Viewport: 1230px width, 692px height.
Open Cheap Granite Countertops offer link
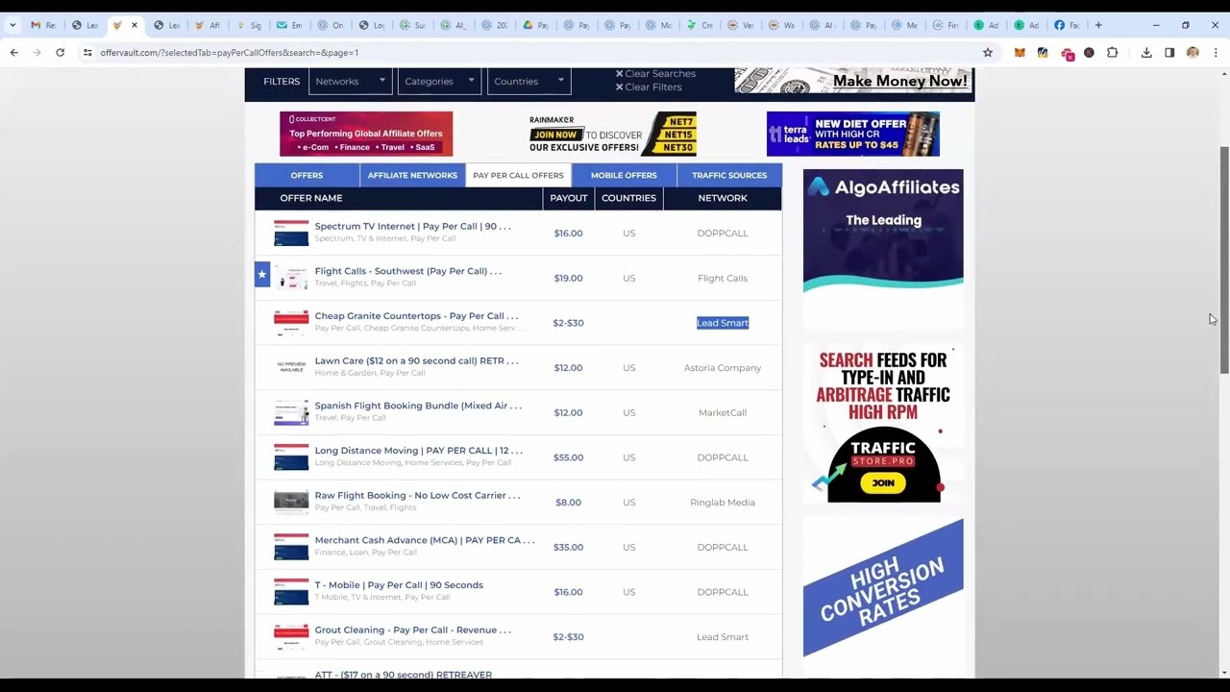click(416, 315)
